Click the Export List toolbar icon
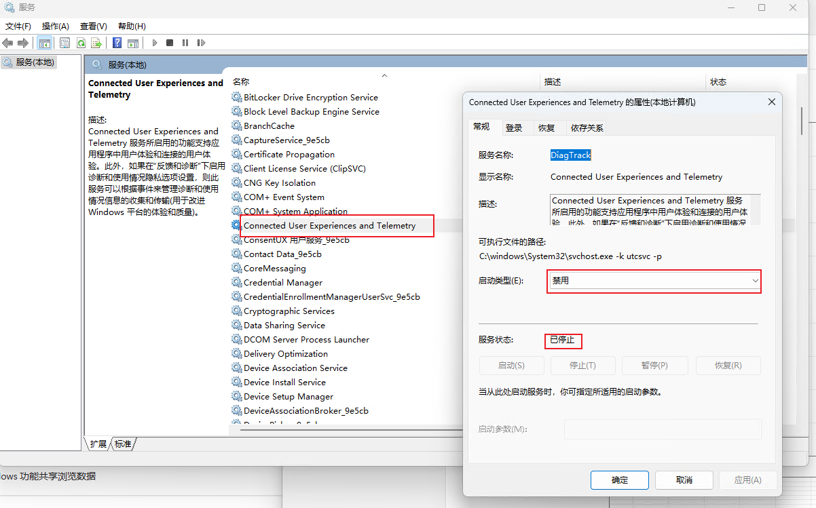The width and height of the screenshot is (816, 508). click(96, 43)
